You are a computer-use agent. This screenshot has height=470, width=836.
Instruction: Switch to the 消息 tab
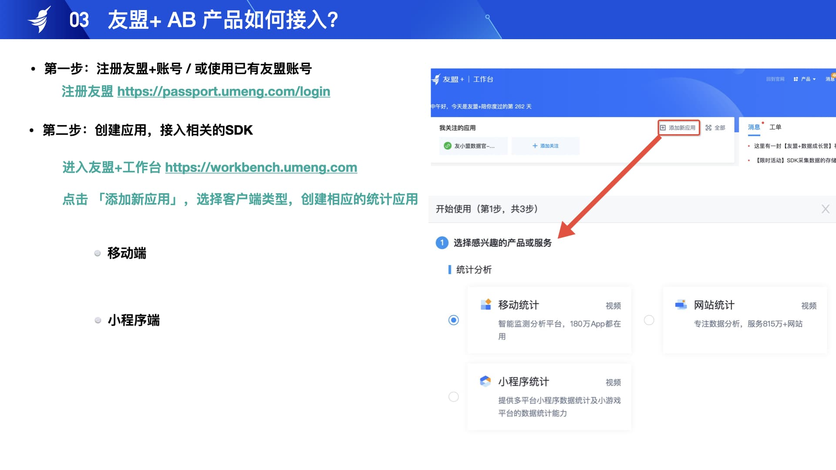point(754,127)
